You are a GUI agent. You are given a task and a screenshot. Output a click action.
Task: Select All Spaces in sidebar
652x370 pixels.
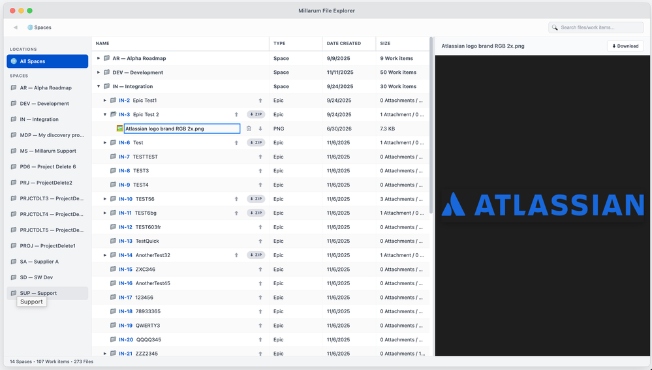(x=48, y=61)
